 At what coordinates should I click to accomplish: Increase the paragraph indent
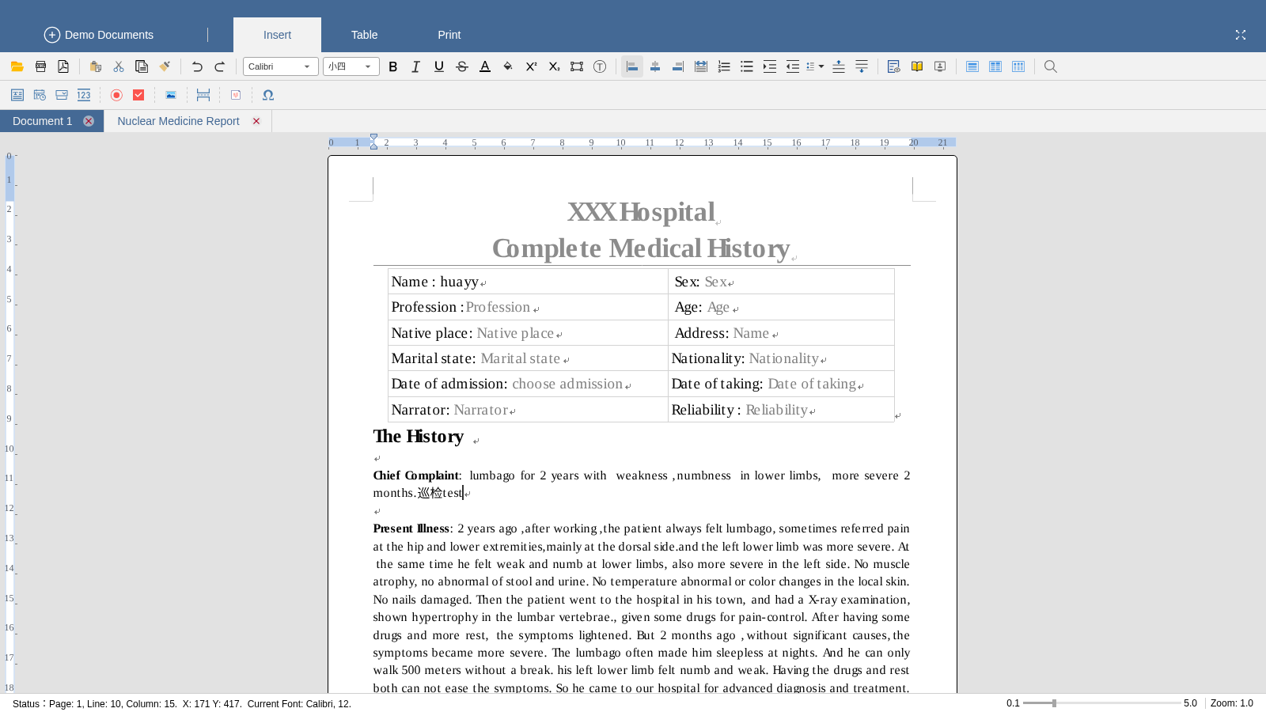770,66
